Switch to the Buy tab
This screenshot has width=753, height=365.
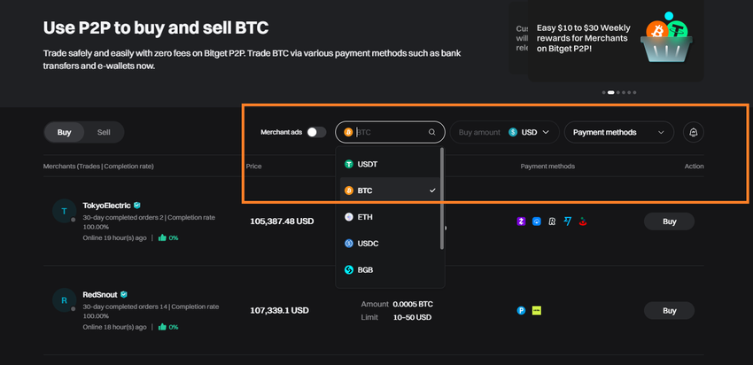coord(64,132)
